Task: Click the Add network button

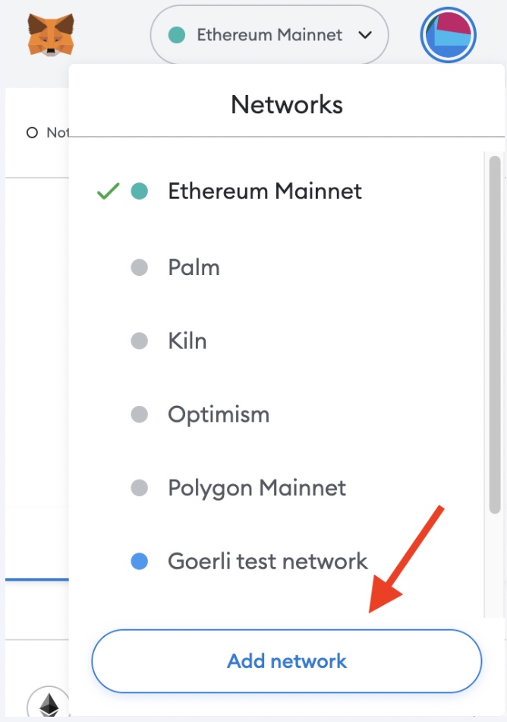Action: click(286, 661)
